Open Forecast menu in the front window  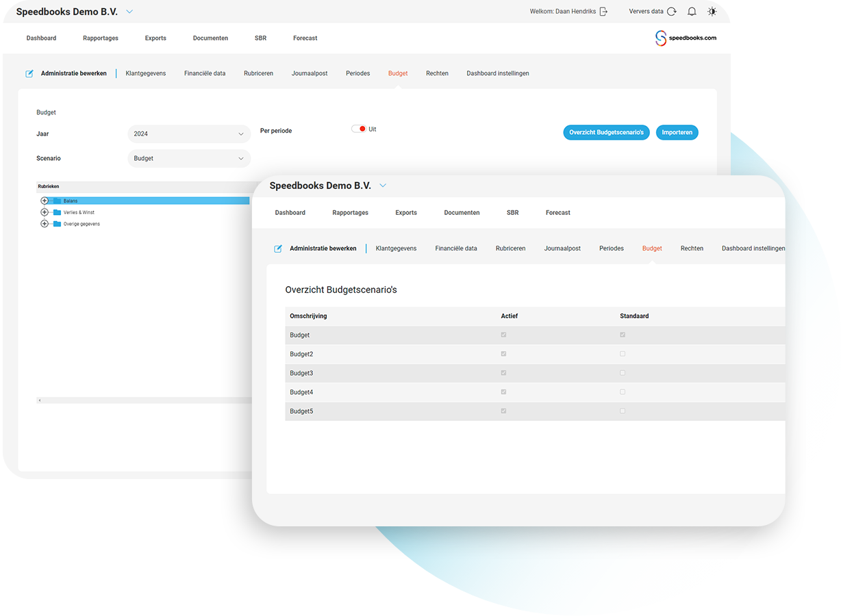pos(558,213)
